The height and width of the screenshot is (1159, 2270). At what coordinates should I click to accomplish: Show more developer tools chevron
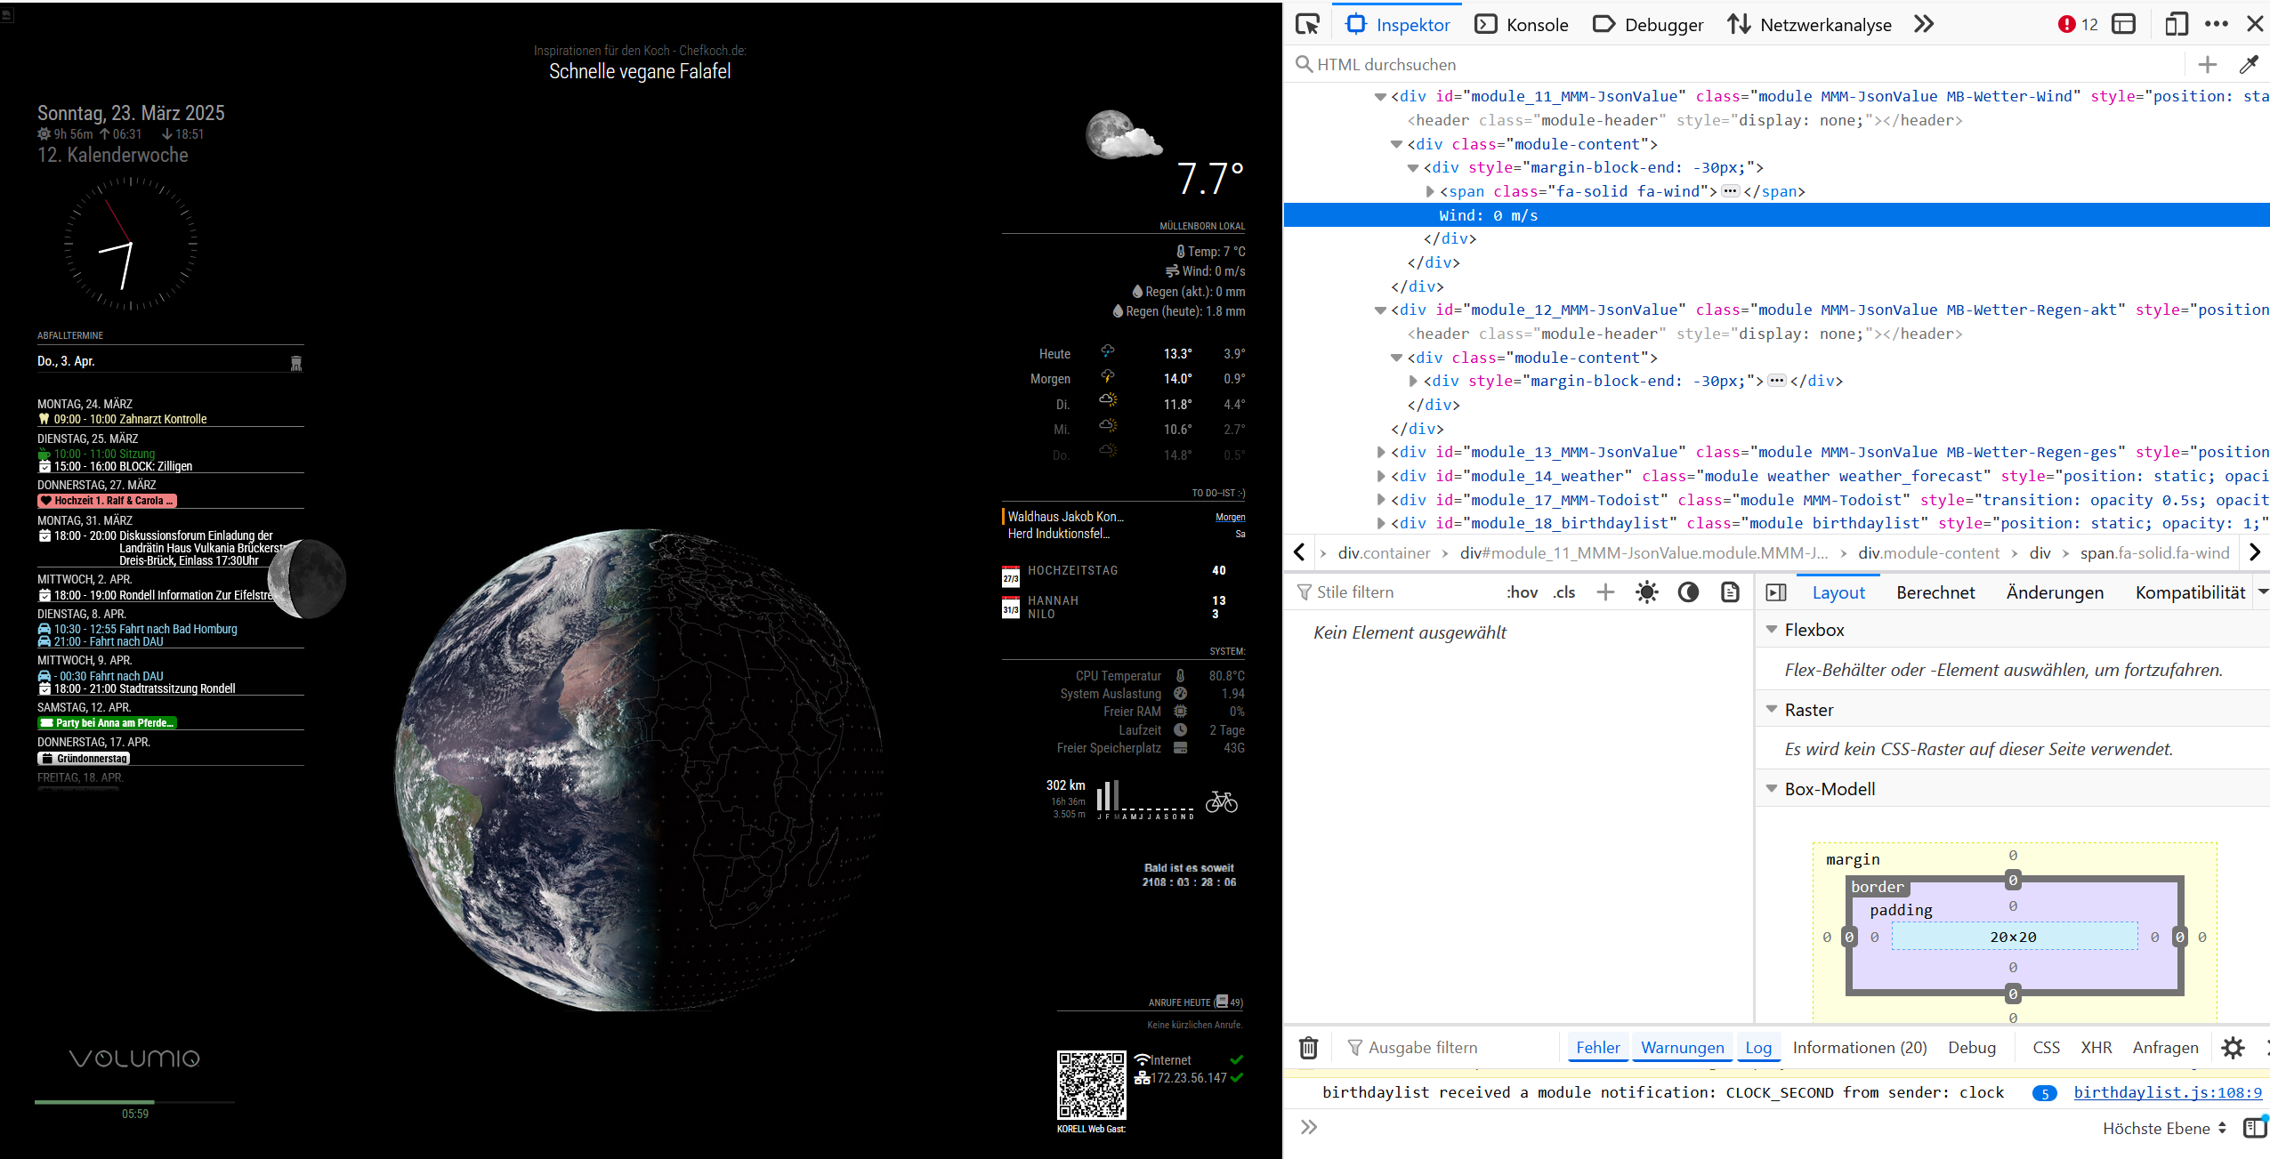pyautogui.click(x=1924, y=24)
